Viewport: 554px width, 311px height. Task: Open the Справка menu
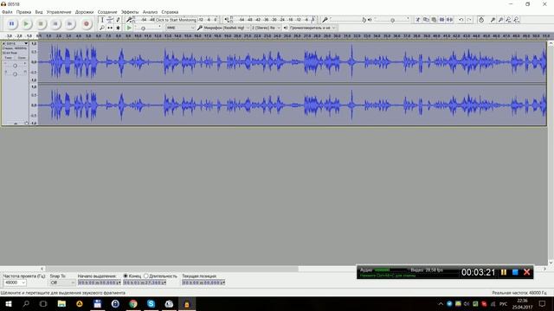pos(170,12)
